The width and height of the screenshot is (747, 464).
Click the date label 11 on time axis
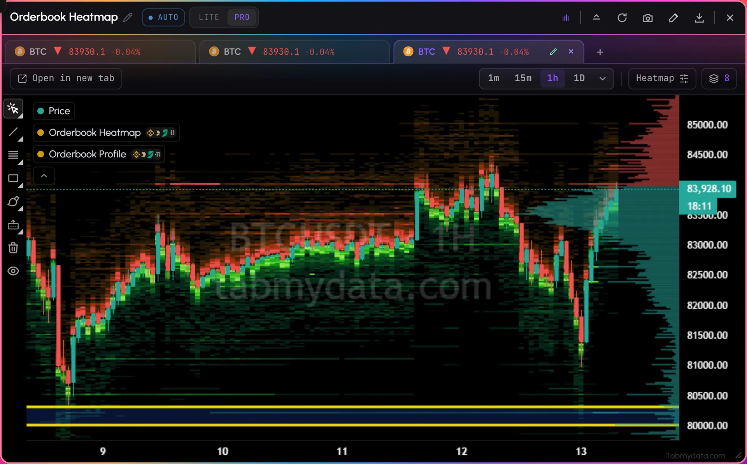click(x=342, y=451)
